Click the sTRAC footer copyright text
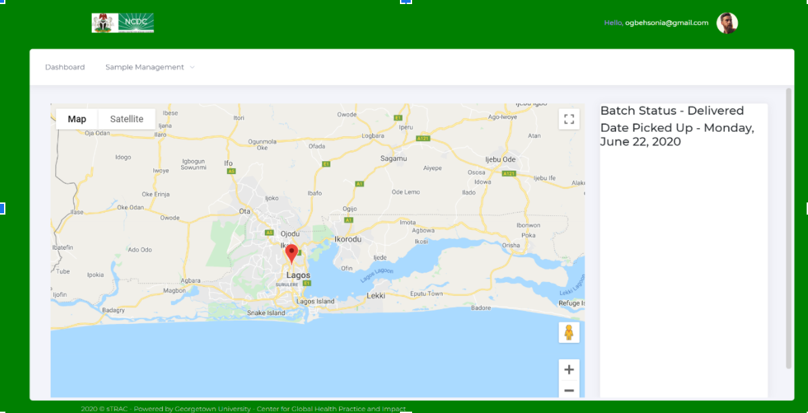Screen dimensions: 808x413 [x=243, y=409]
